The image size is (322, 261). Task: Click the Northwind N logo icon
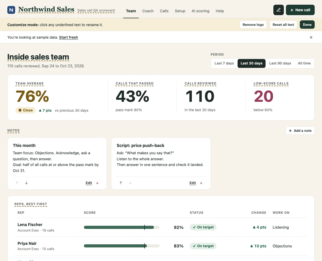(11, 10)
